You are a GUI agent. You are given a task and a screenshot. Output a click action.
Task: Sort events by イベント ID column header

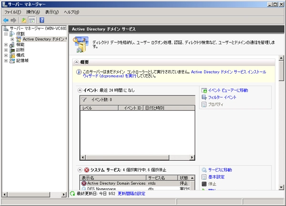coord(131,108)
